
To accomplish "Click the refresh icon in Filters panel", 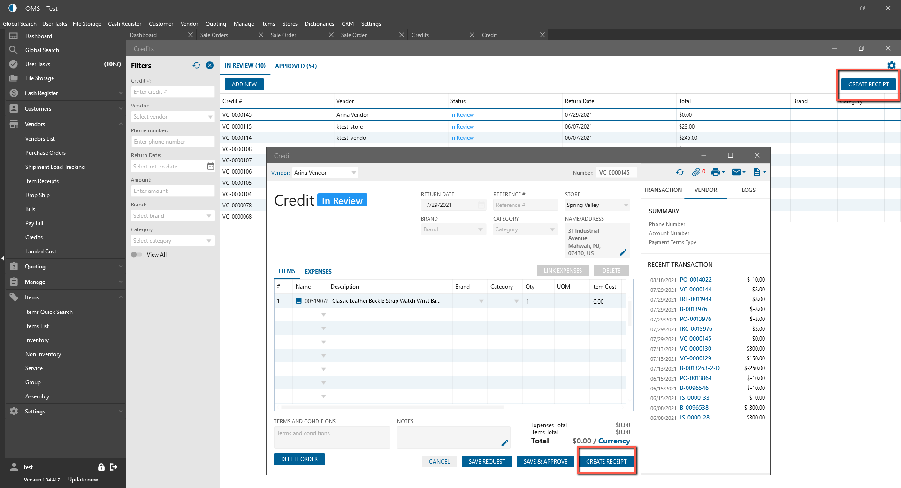I will tap(197, 66).
